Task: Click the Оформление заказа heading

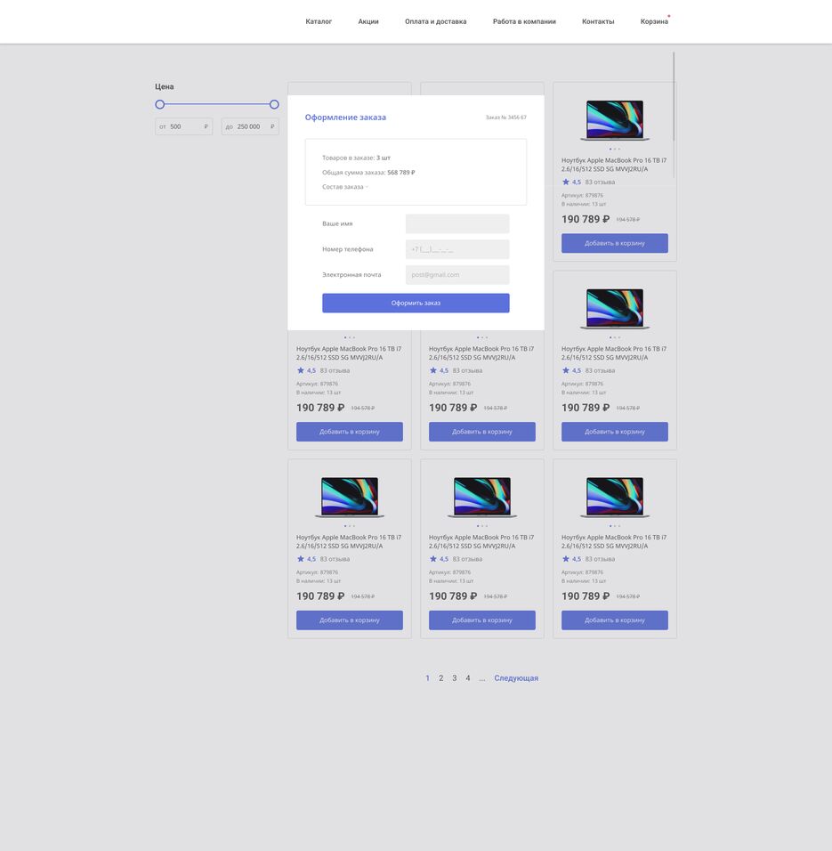Action: coord(345,118)
